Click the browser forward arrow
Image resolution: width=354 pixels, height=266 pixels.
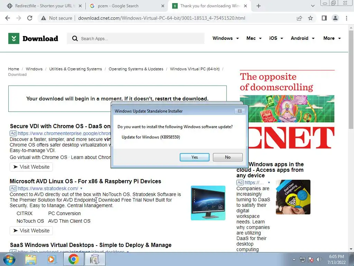pyautogui.click(x=19, y=18)
